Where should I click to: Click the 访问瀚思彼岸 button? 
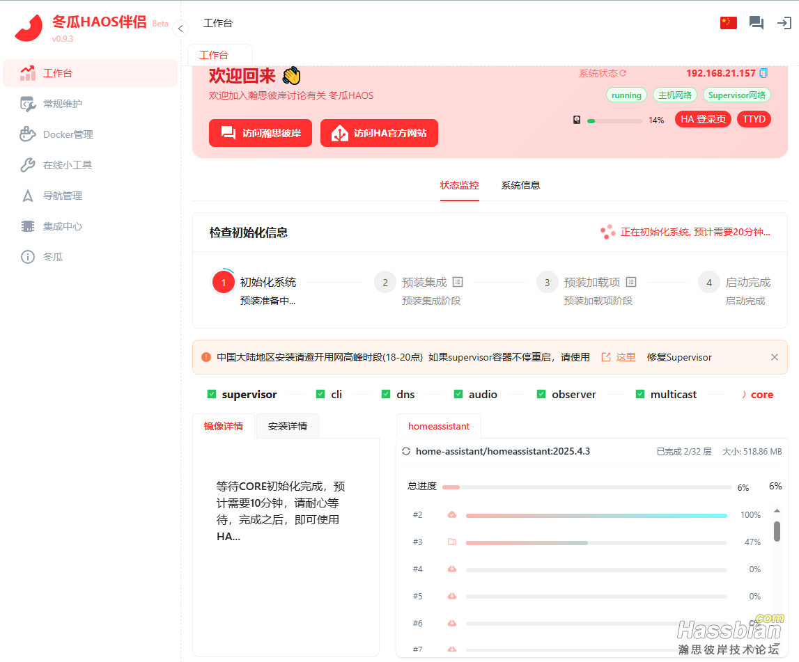[x=261, y=133]
